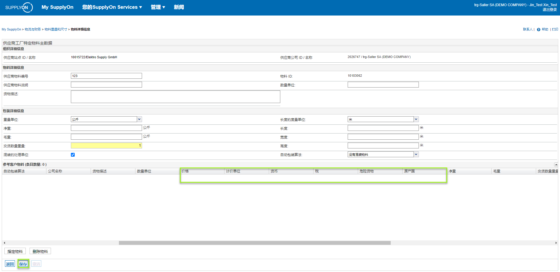Click 保存 save button
The height and width of the screenshot is (272, 560).
23,264
